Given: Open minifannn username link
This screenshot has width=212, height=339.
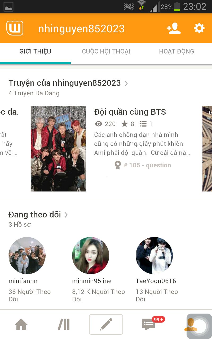Looking at the screenshot, I should tap(23, 281).
